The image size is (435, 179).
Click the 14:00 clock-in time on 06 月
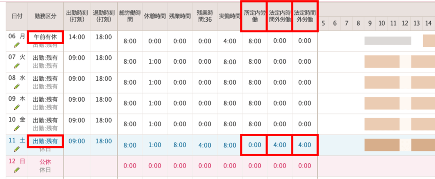coord(77,37)
